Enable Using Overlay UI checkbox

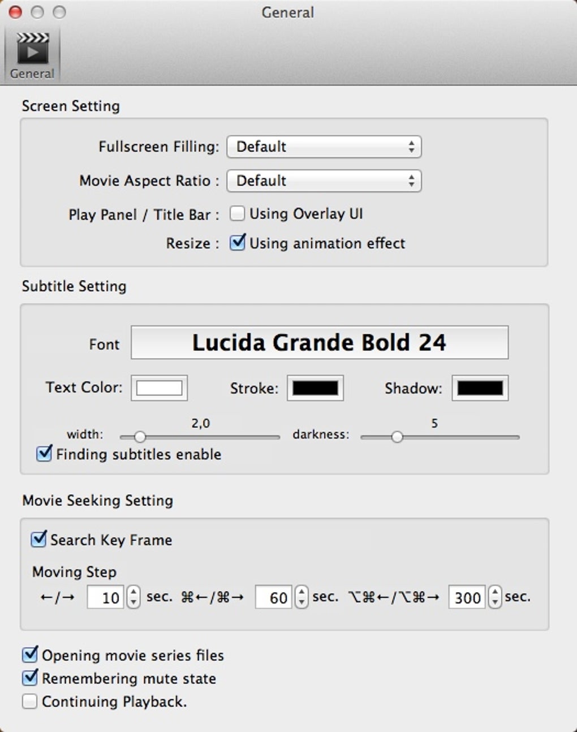238,214
